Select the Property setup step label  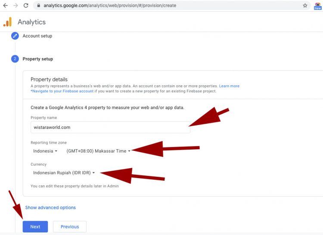click(38, 59)
